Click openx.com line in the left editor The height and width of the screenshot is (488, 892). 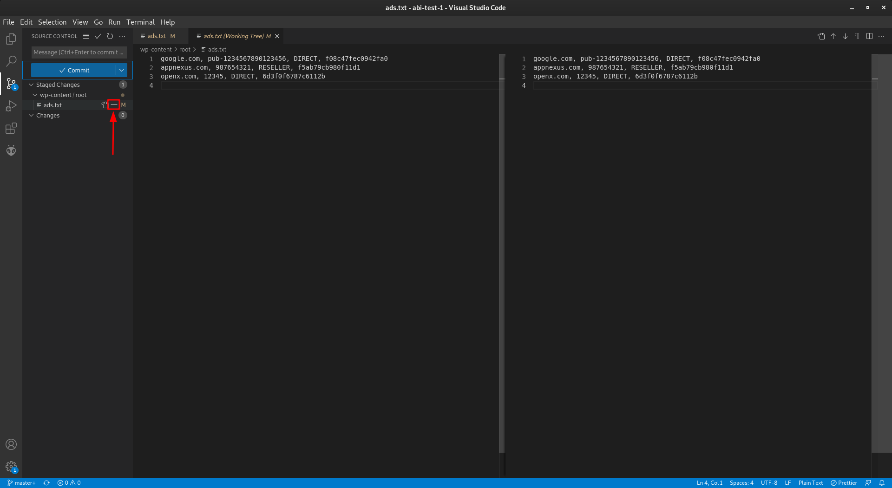point(243,77)
